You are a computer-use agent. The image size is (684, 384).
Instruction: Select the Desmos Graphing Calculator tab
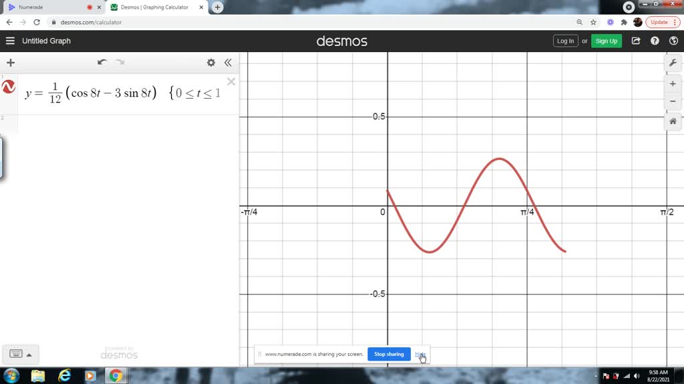(x=155, y=7)
